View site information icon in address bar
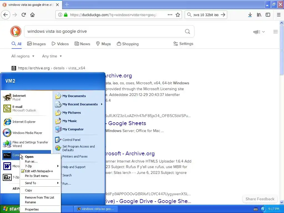The width and height of the screenshot is (284, 213). tap(60, 15)
